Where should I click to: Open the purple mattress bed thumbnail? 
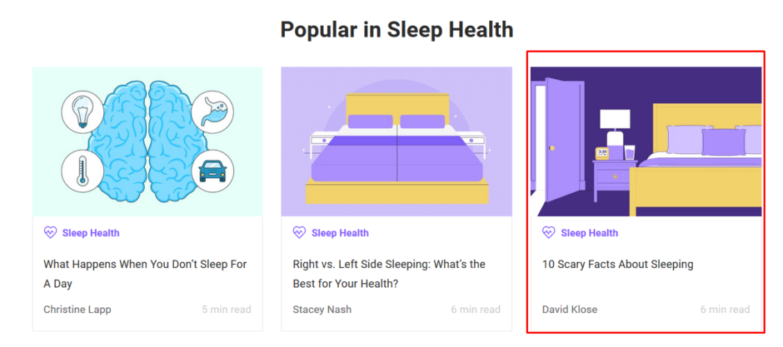[396, 141]
